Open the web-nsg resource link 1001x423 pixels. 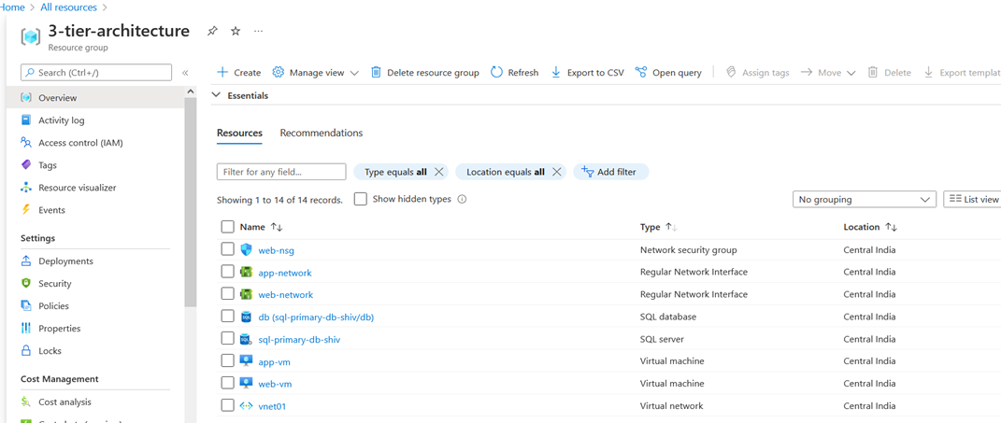point(276,250)
